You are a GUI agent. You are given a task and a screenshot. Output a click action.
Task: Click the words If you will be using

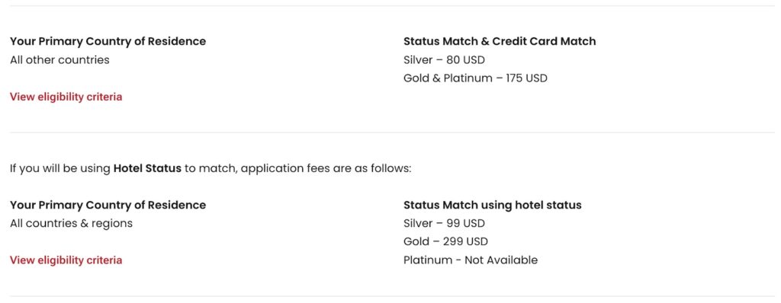pyautogui.click(x=60, y=169)
